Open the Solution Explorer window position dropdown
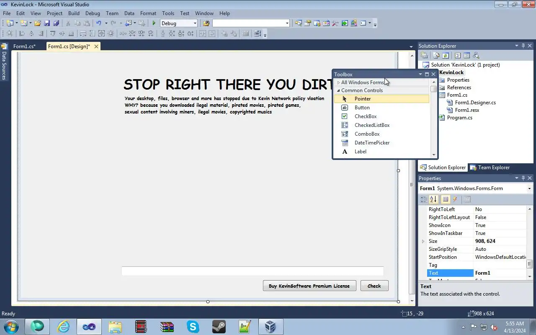This screenshot has width=536, height=335. (516, 46)
